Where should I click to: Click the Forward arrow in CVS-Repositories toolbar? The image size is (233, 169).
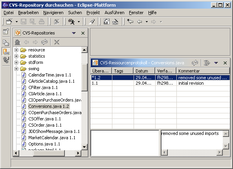pyautogui.click(x=35, y=42)
